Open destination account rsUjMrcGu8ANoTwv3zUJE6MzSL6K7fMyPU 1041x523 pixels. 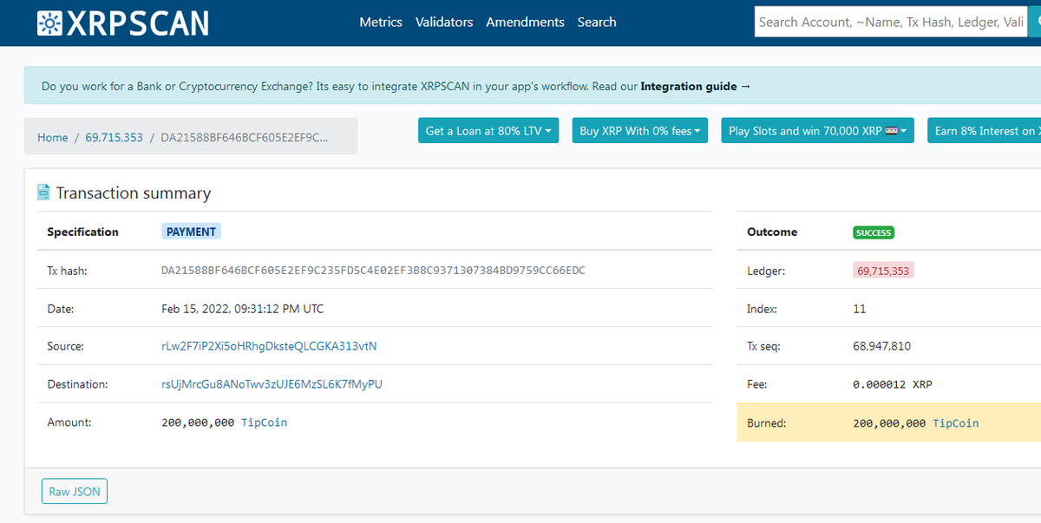[272, 384]
